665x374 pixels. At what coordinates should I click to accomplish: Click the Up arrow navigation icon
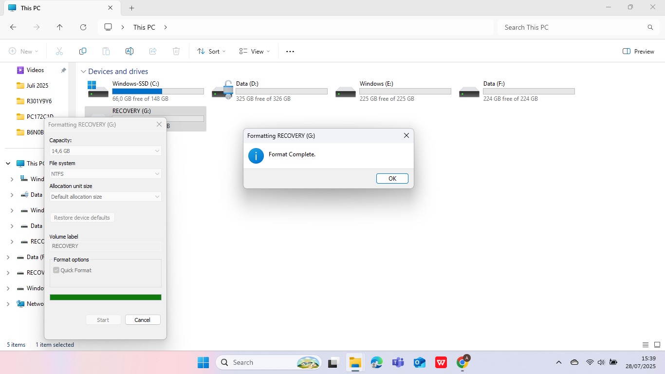[60, 27]
